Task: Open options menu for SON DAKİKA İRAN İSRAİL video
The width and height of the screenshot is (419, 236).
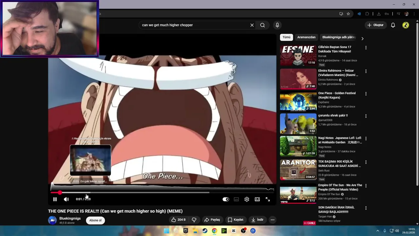Action: point(366,208)
